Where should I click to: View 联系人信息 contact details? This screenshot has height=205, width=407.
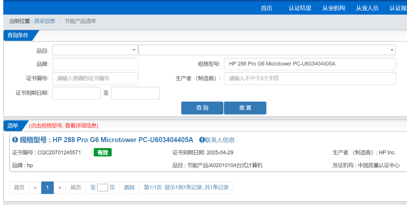pos(220,140)
